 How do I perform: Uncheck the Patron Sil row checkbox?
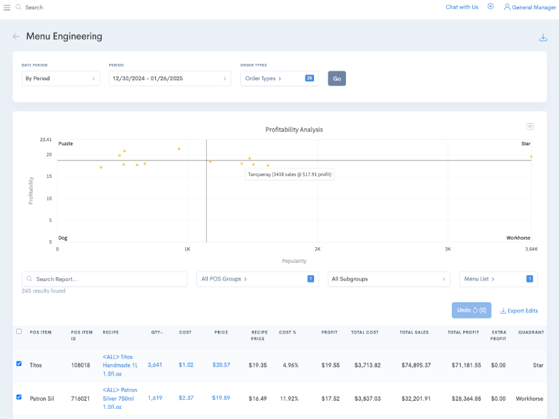click(x=19, y=397)
